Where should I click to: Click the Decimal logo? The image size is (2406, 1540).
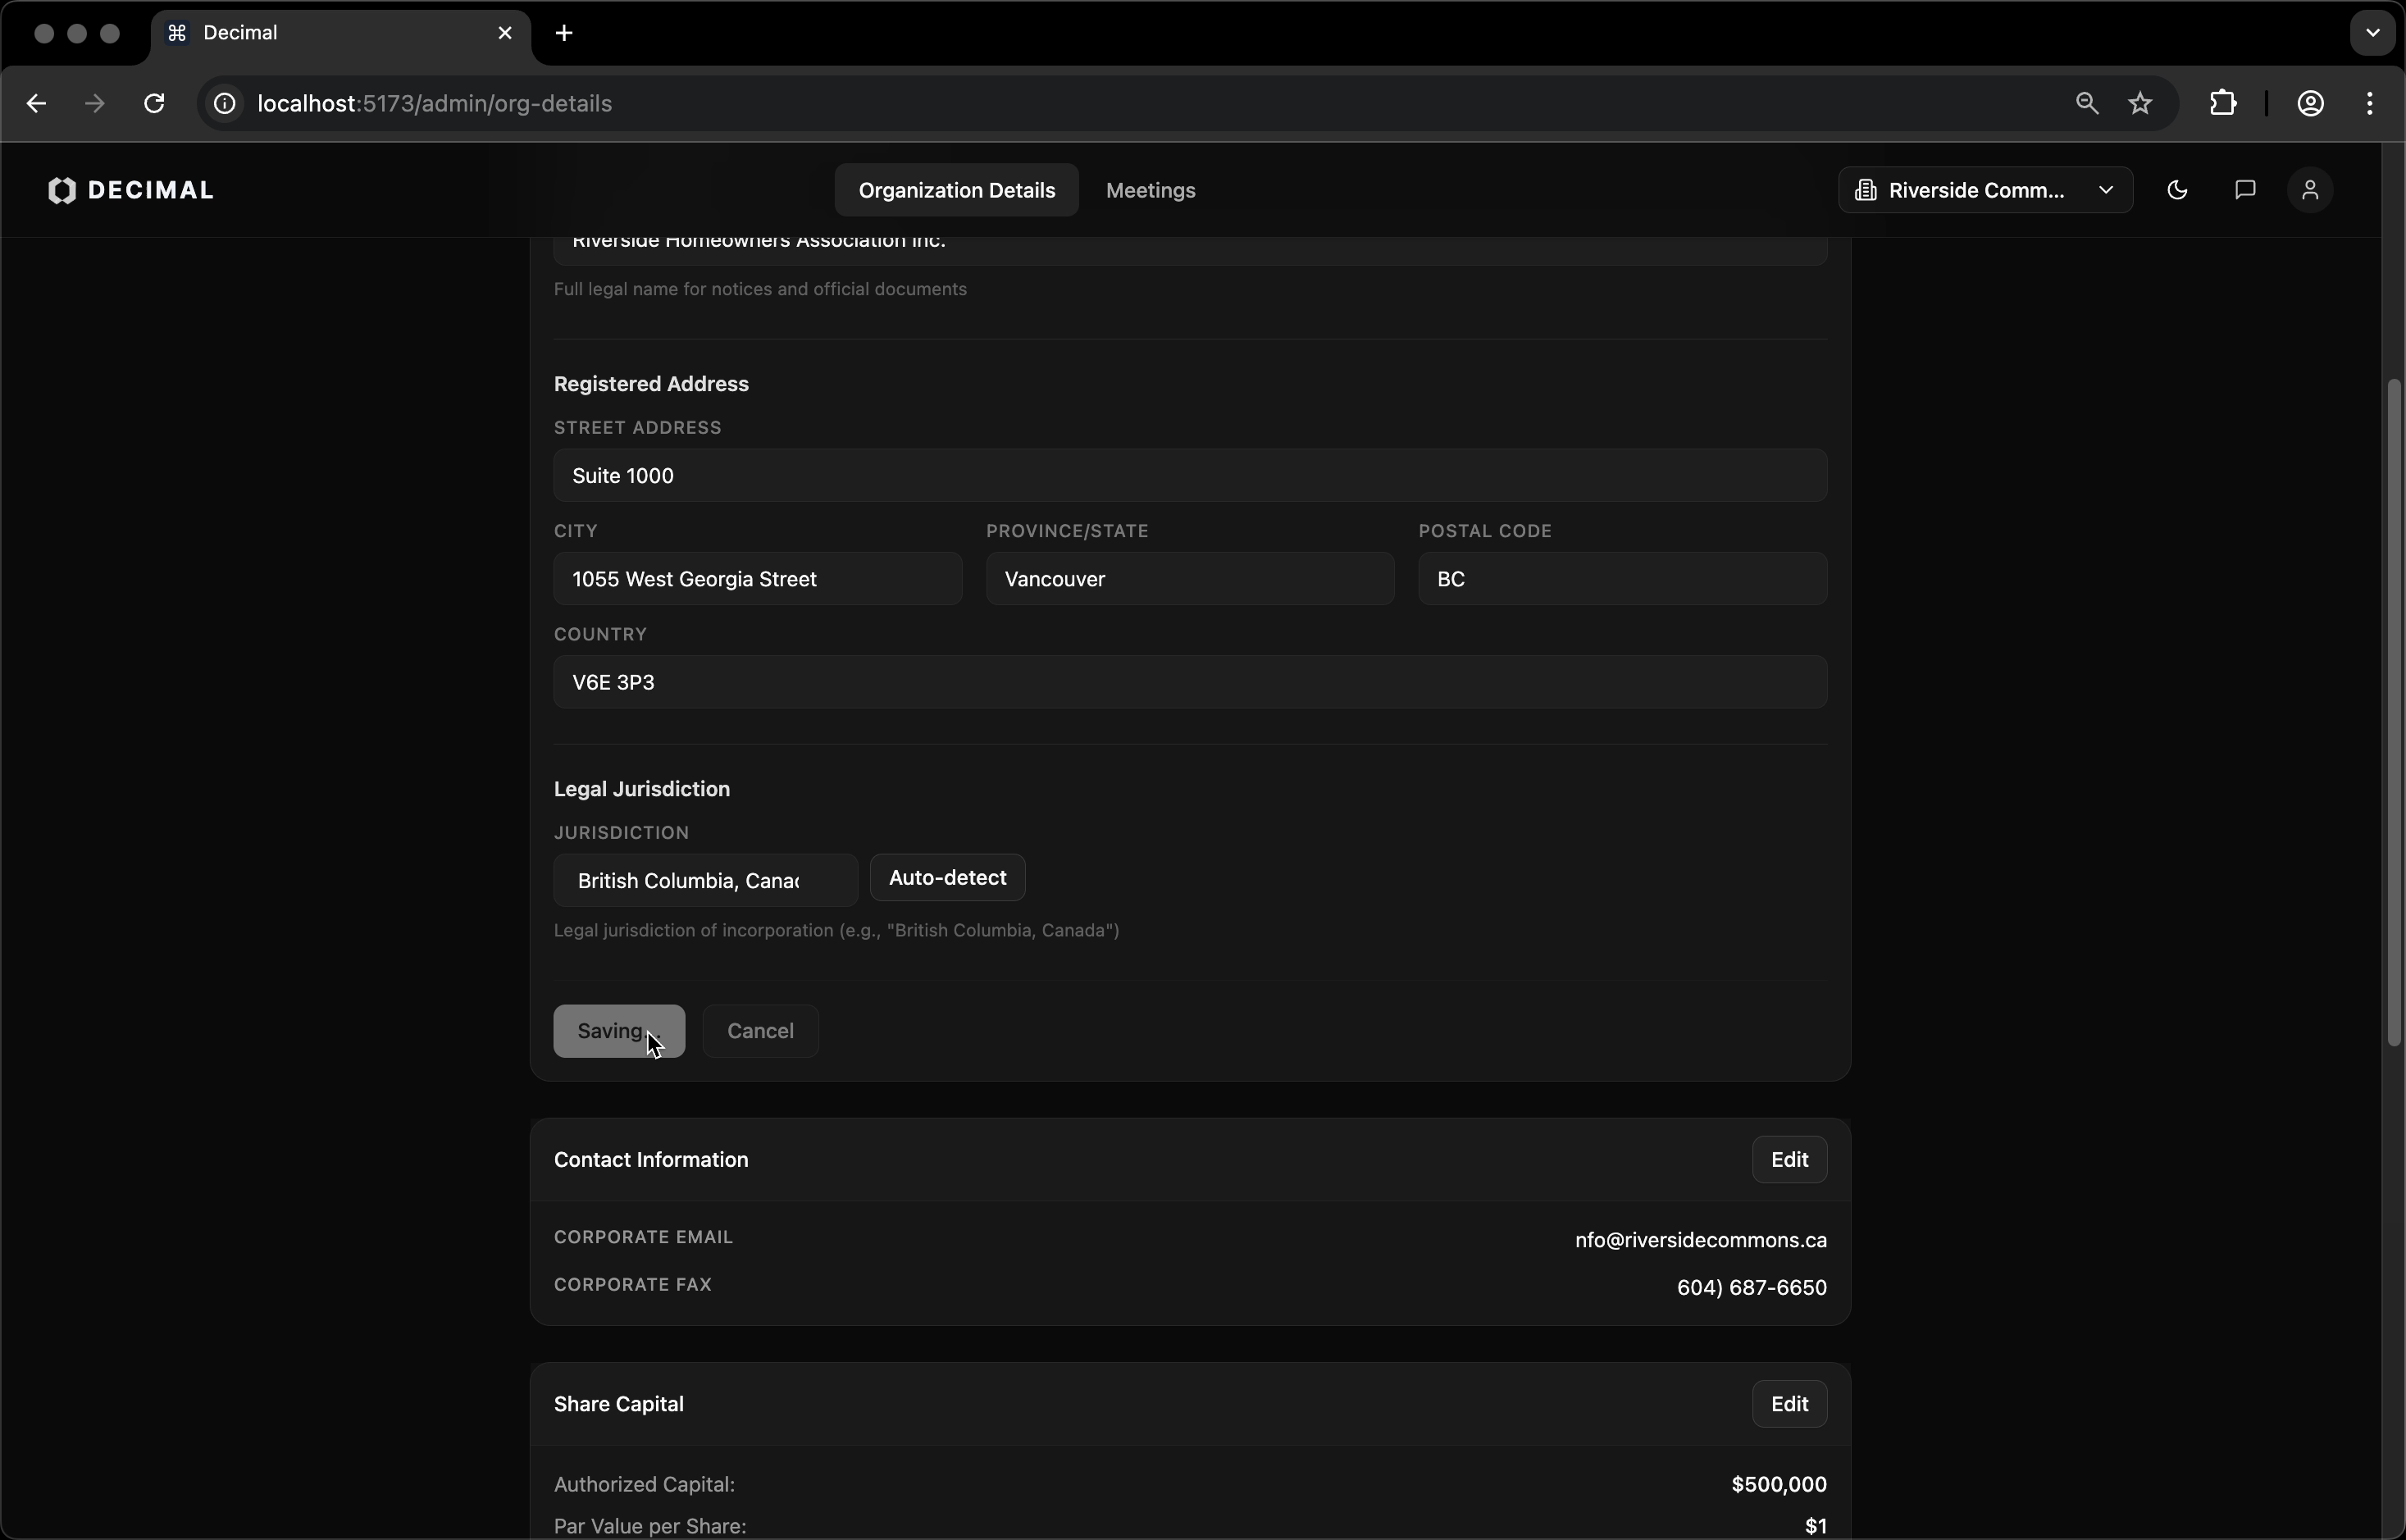tap(131, 190)
